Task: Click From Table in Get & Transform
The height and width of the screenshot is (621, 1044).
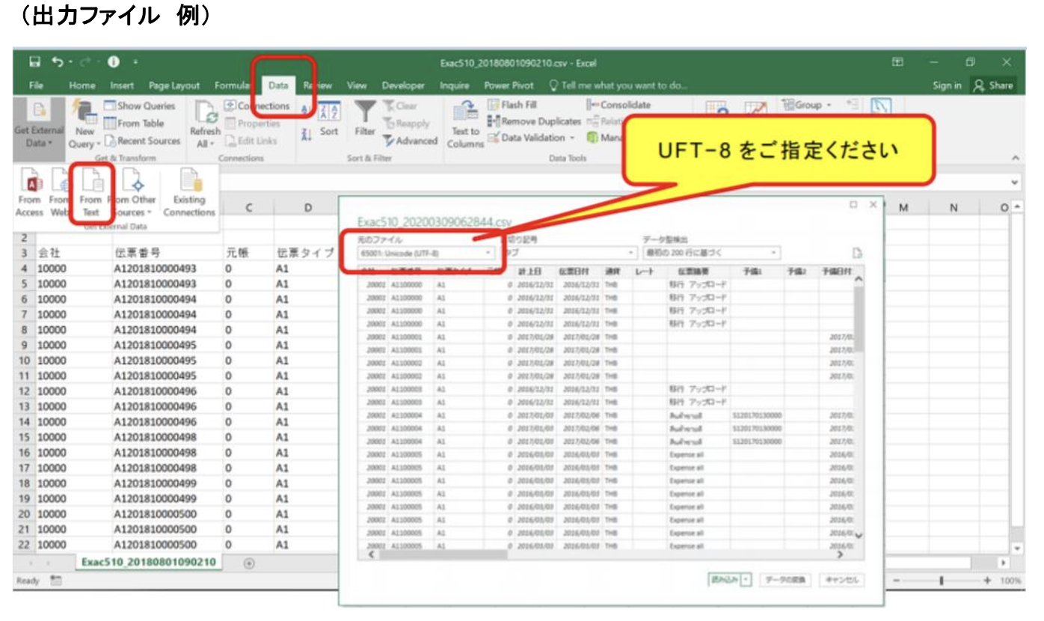Action: tap(135, 123)
